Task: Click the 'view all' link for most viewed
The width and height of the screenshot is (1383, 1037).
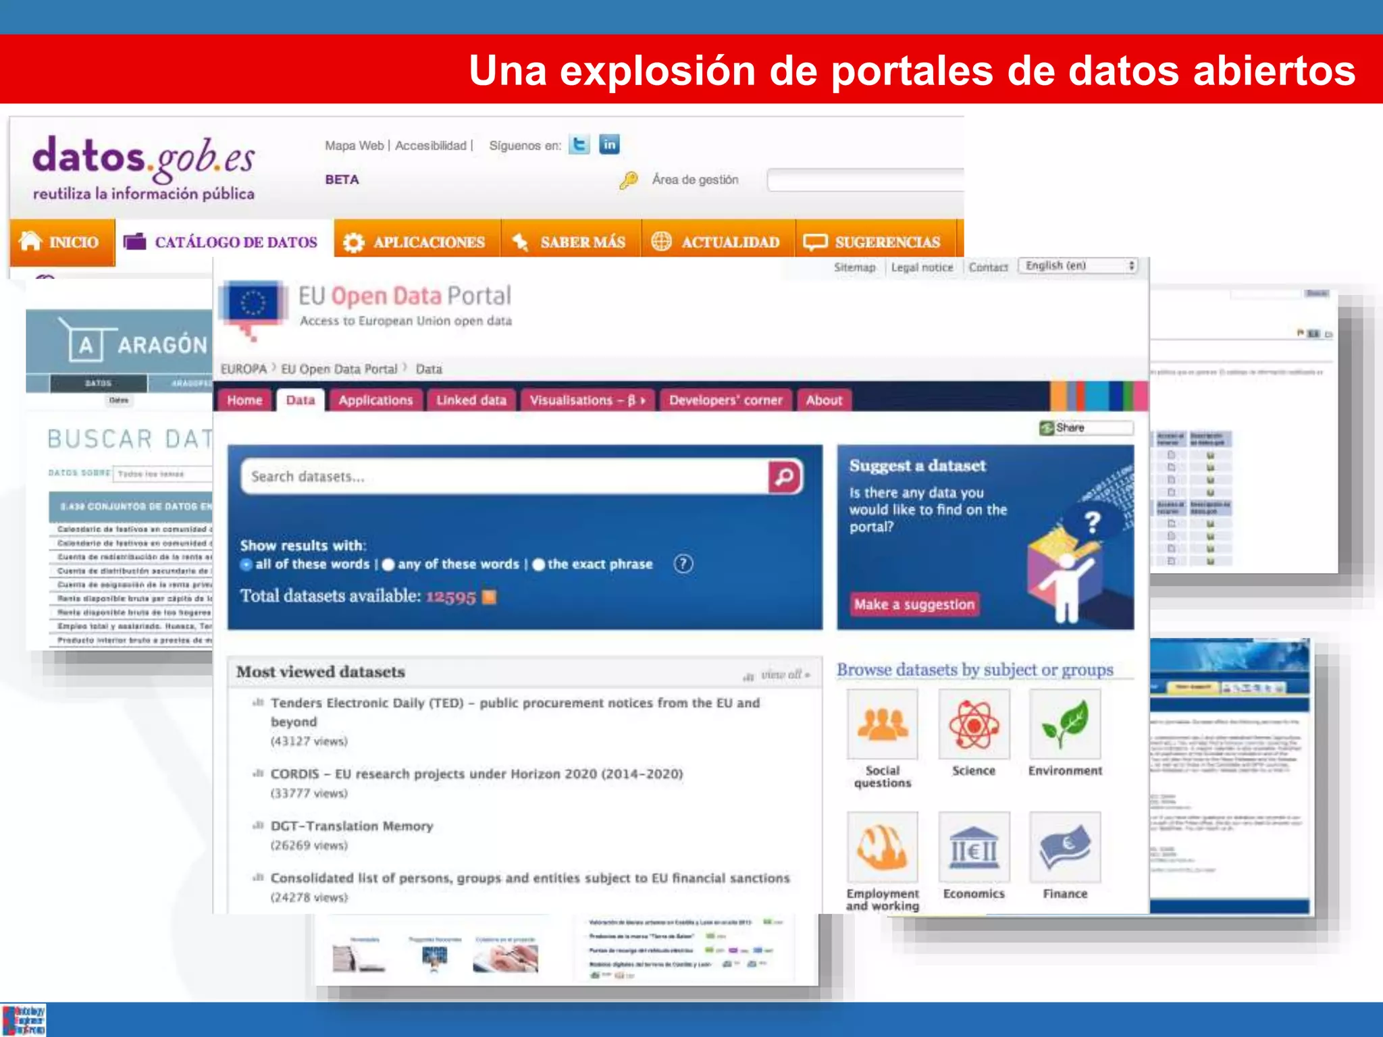Action: pyautogui.click(x=785, y=674)
